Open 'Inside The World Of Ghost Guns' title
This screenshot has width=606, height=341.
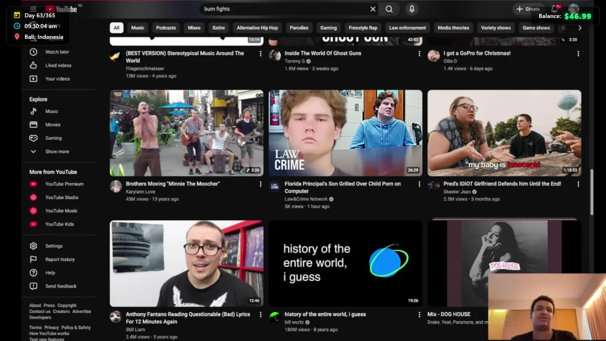[x=322, y=54]
